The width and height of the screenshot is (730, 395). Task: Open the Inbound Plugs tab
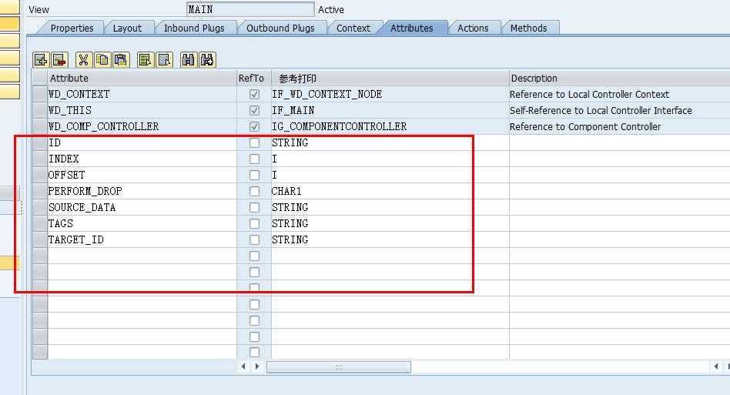[x=194, y=28]
